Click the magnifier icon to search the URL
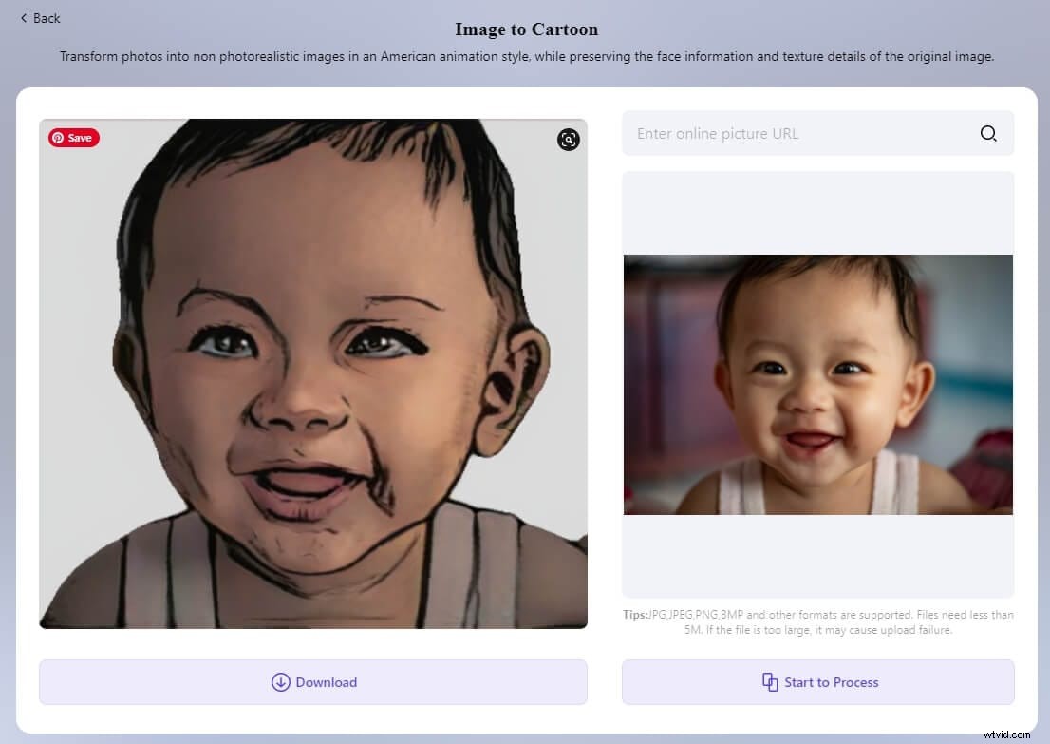Image resolution: width=1050 pixels, height=744 pixels. coord(988,133)
